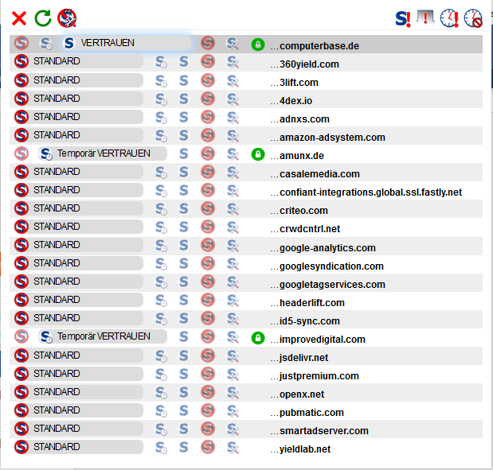Open custom settings for 360yield.com
Screen dimensions: 493x470
tap(233, 62)
